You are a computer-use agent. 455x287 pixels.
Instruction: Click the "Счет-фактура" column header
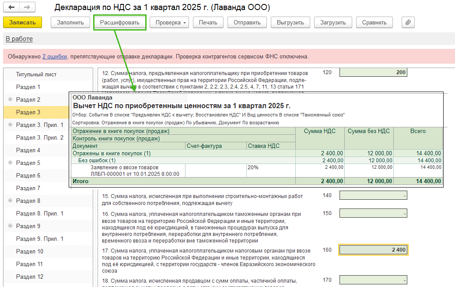tap(216, 146)
